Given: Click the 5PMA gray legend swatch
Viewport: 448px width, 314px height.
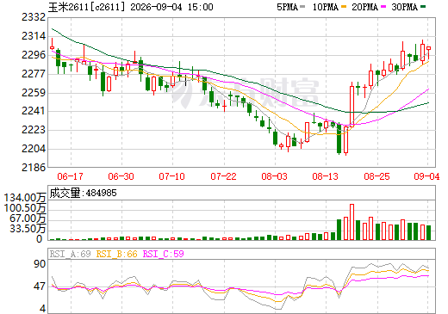Looking at the screenshot, I should [x=302, y=7].
